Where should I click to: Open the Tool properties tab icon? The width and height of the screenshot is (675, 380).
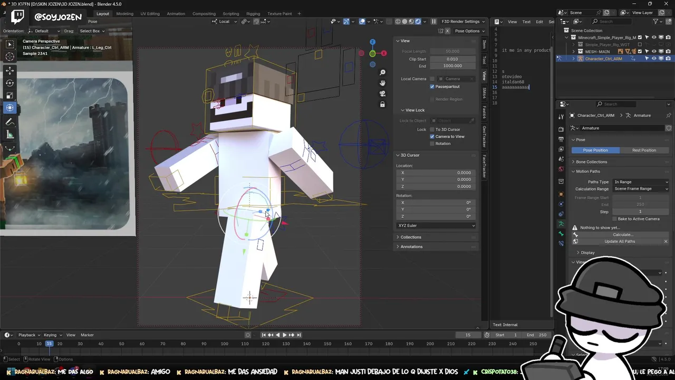[x=561, y=116]
